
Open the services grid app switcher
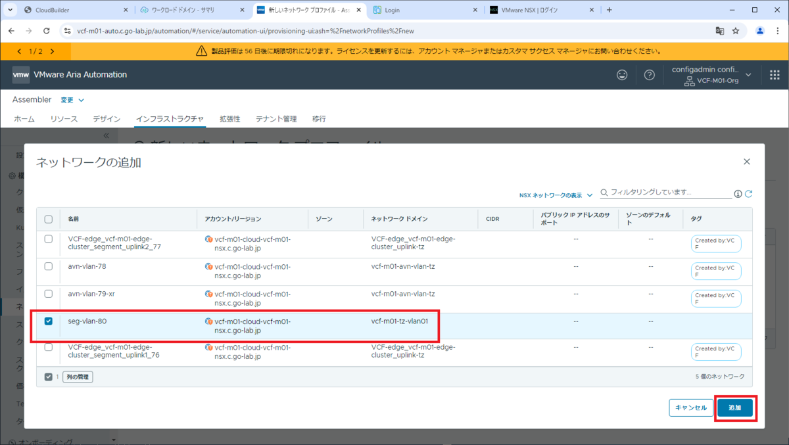pos(774,75)
